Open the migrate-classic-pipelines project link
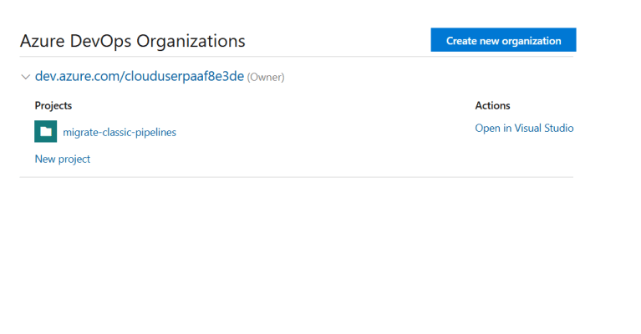The image size is (641, 334). 120,132
